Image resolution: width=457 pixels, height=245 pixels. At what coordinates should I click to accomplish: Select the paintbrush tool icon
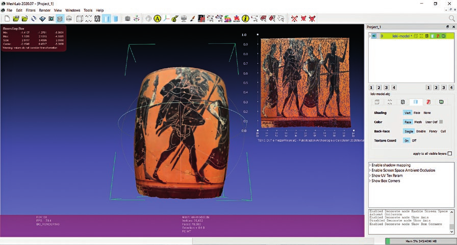(192, 19)
